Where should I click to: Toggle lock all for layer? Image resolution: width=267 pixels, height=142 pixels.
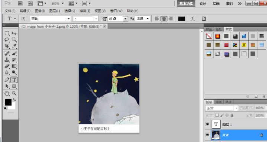coord(232,115)
